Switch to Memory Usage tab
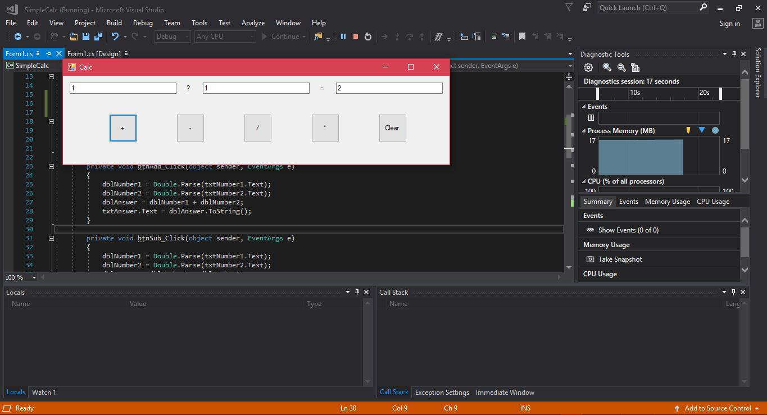This screenshot has height=415, width=767. [667, 202]
